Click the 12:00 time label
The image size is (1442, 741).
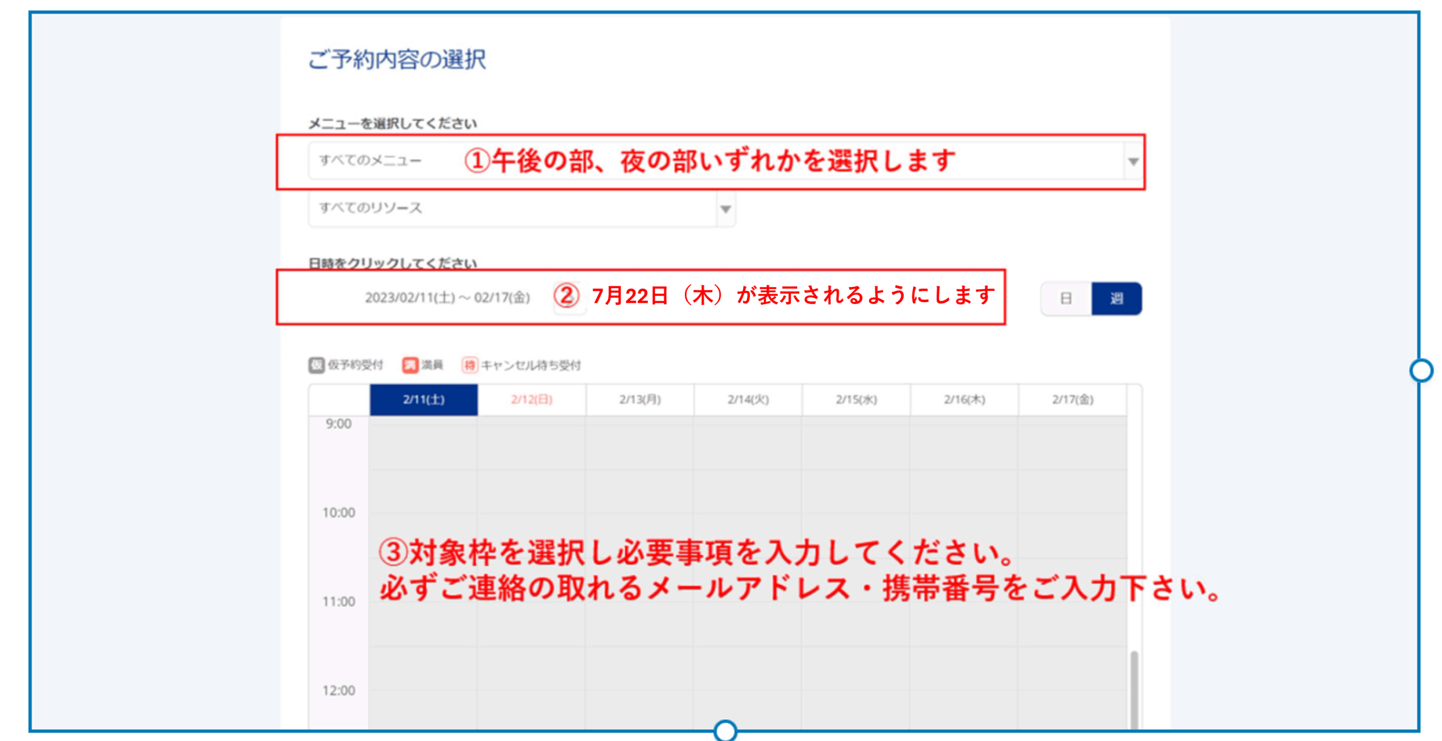339,691
